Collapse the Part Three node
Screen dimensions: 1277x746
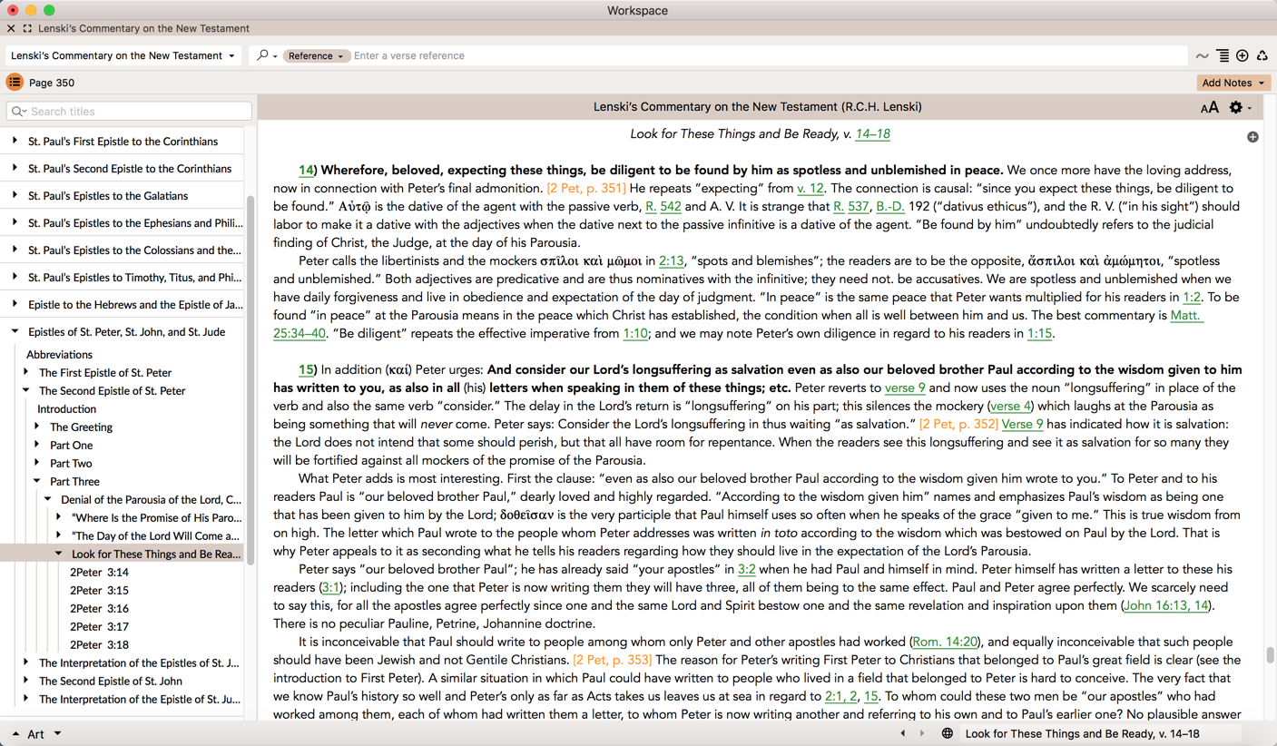[x=37, y=481]
